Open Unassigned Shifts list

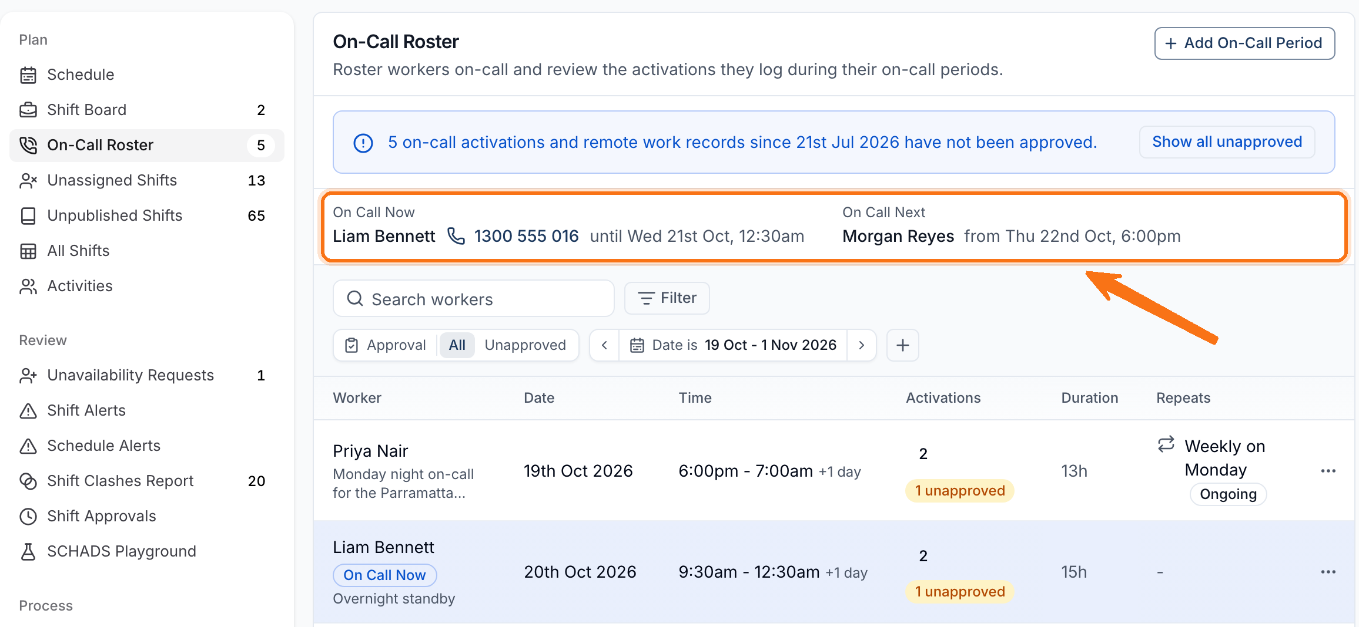click(x=147, y=180)
